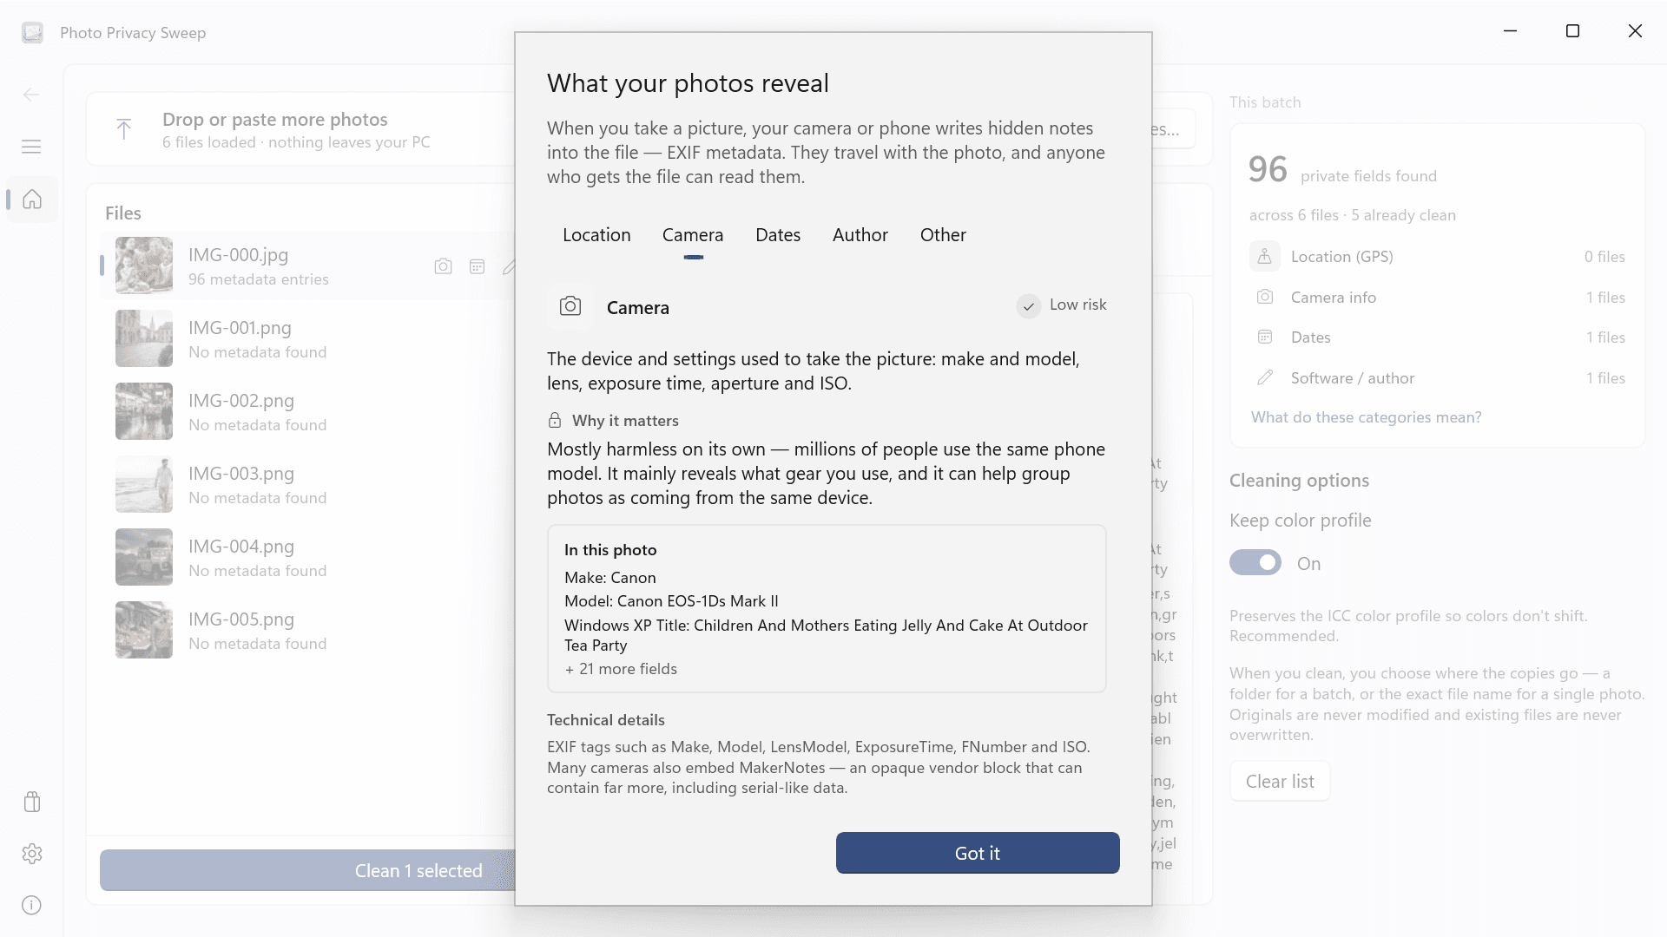Click the '96 metadata entries' label

tap(259, 279)
